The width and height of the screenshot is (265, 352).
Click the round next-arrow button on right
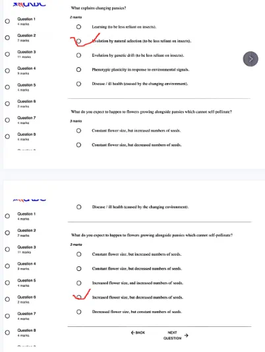pyautogui.click(x=250, y=59)
